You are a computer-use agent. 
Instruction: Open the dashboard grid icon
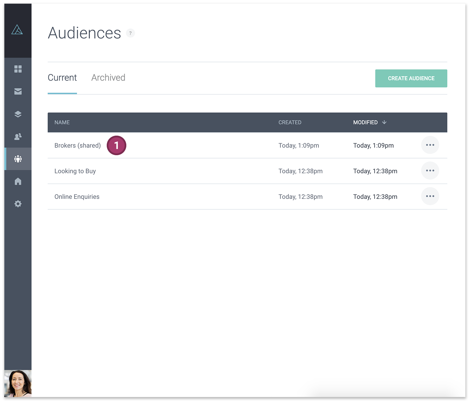coord(18,69)
